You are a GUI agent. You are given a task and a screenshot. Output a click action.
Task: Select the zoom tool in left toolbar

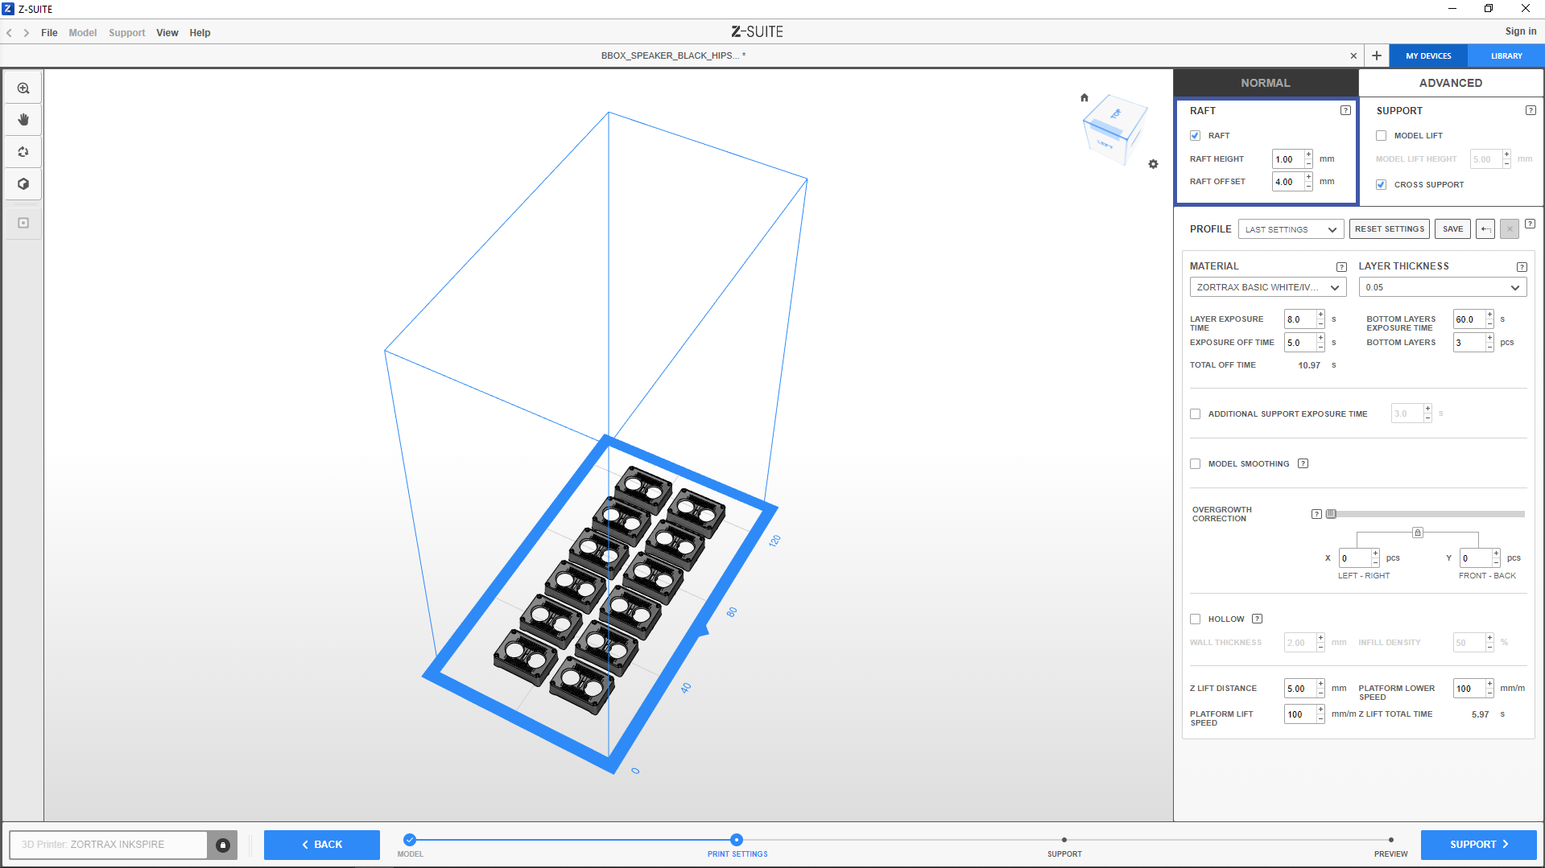(x=23, y=88)
